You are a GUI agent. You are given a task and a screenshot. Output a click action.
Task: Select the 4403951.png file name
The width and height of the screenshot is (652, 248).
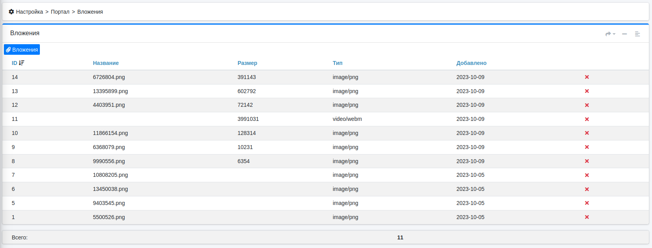[x=109, y=105]
